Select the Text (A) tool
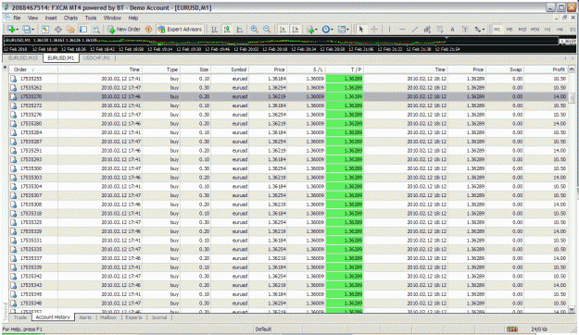Screen dimensions: 579x335 [x=452, y=29]
